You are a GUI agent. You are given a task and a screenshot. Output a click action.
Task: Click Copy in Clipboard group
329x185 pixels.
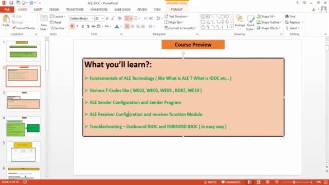point(17,22)
